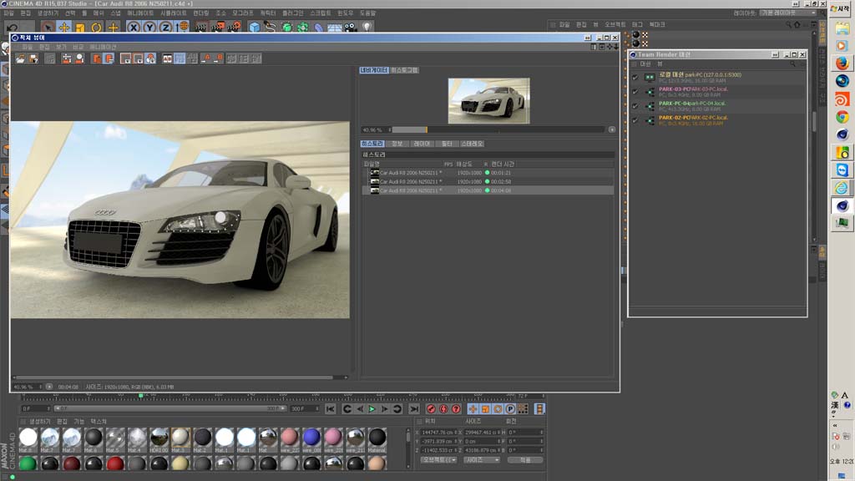Viewport: 855px width, 481px height.
Task: Open the 플러그인 menu in the main menu bar
Action: (x=293, y=13)
